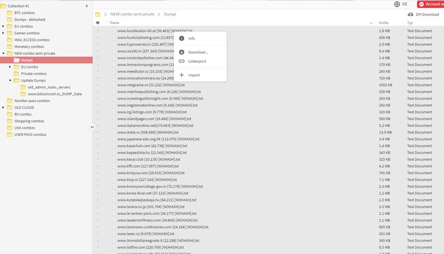Image resolution: width=444 pixels, height=254 pixels.
Task: Click the globe language icon
Action: pyautogui.click(x=397, y=4)
